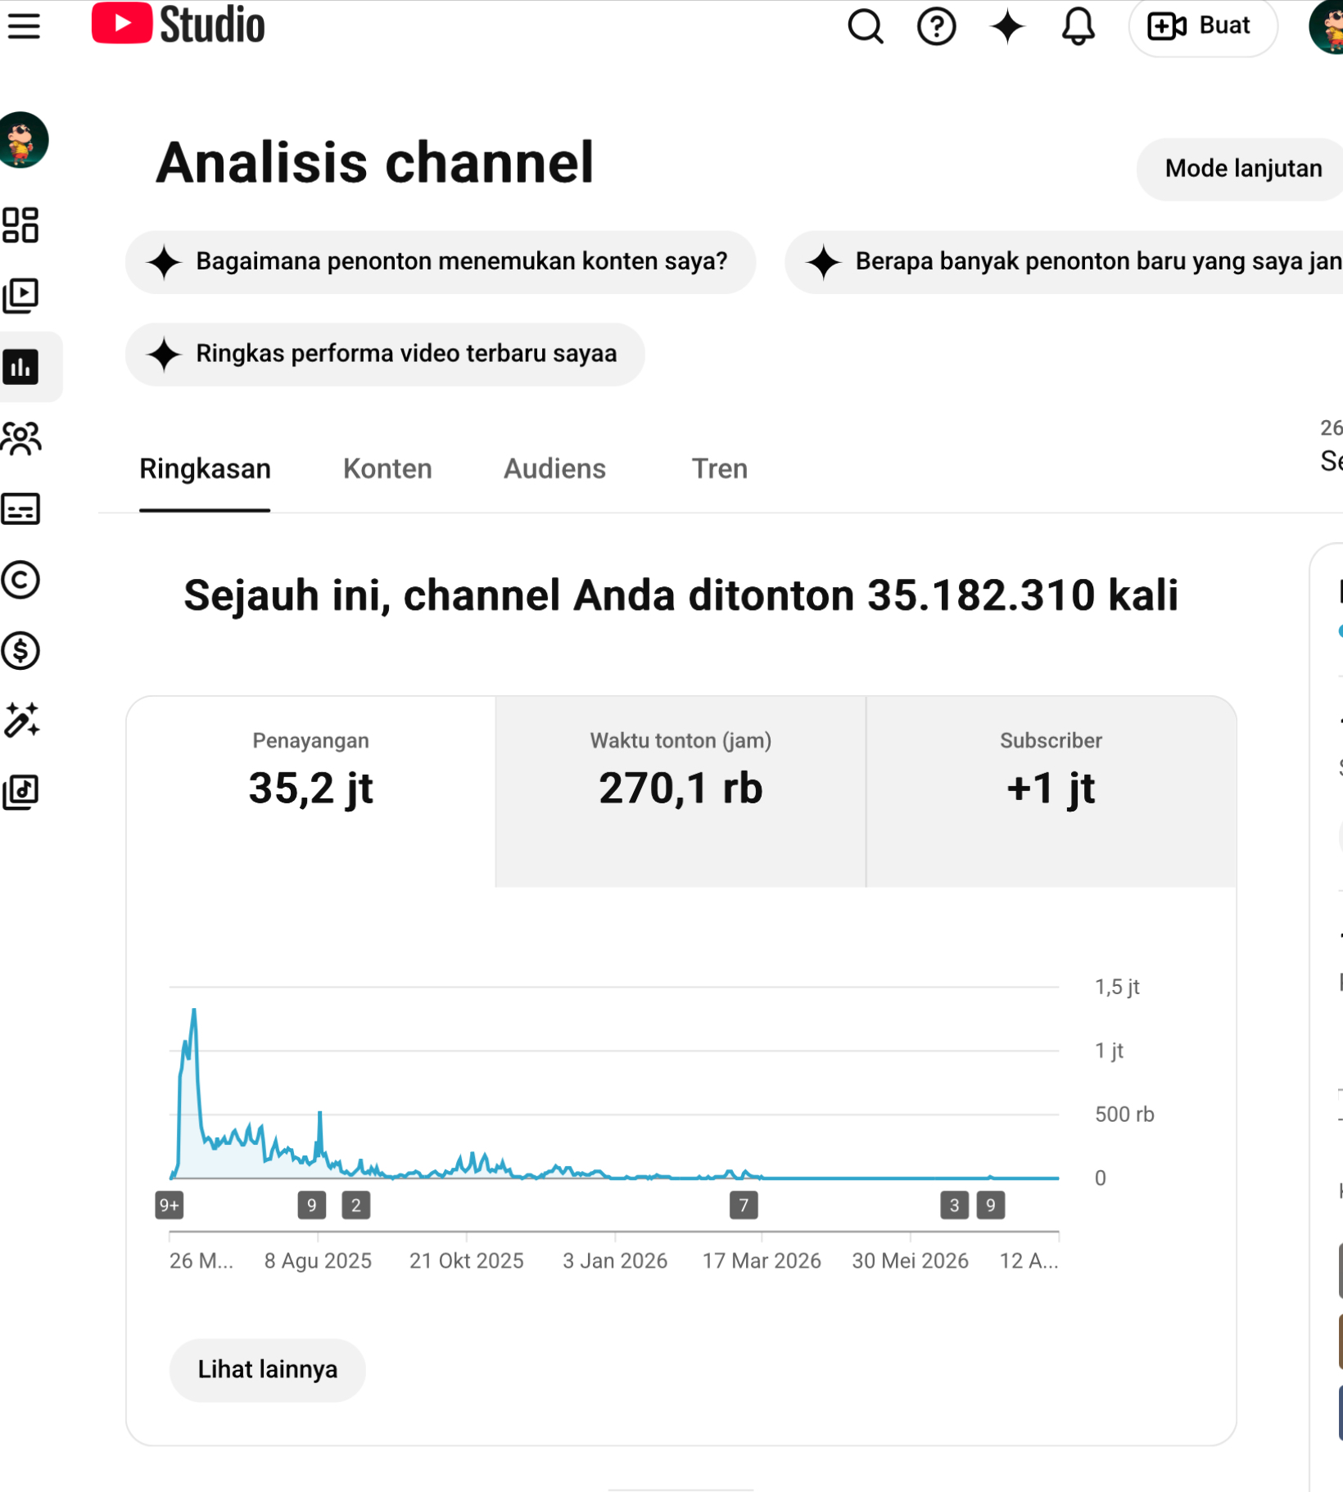Select the Subscriber +1 jt metric card
1343x1492 pixels.
[1051, 792]
